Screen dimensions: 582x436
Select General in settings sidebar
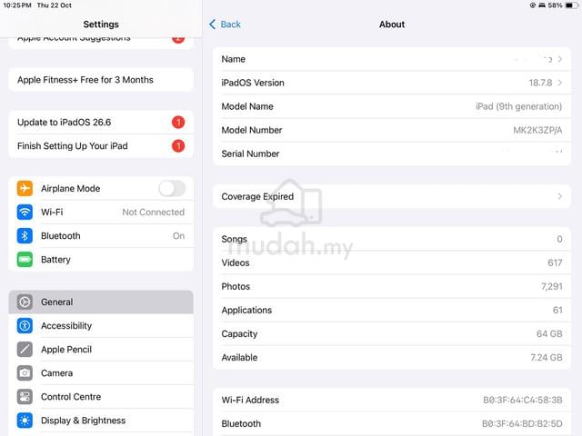(101, 302)
